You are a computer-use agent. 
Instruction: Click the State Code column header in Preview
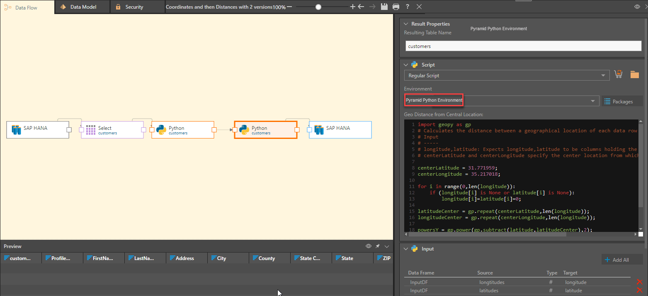(311, 258)
